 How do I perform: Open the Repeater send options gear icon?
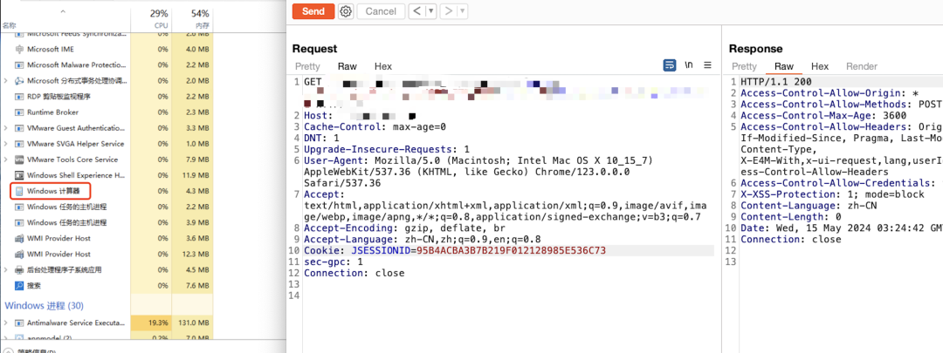click(x=346, y=11)
